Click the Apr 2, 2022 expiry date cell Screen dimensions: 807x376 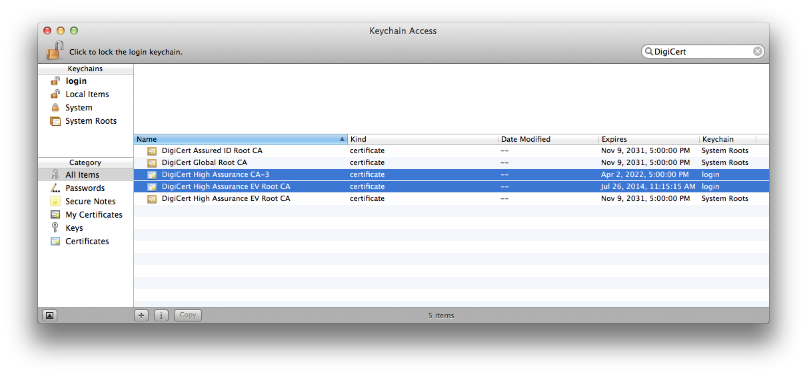click(645, 175)
